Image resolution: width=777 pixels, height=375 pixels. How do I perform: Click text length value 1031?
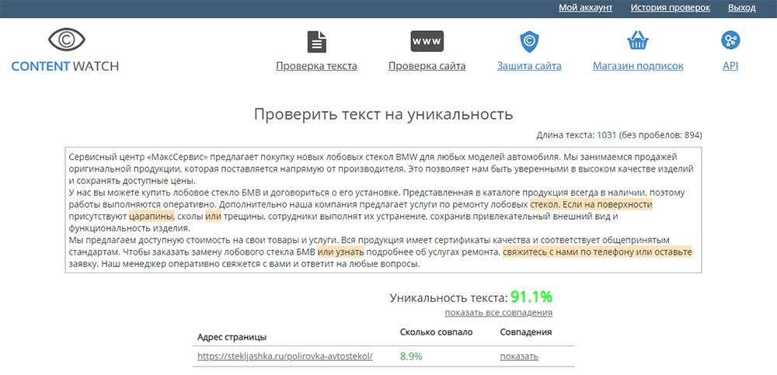click(x=607, y=135)
